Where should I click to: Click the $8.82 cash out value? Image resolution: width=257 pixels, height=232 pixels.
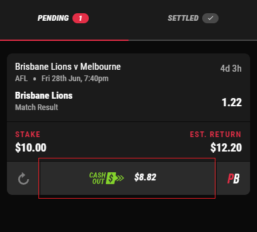(x=146, y=177)
